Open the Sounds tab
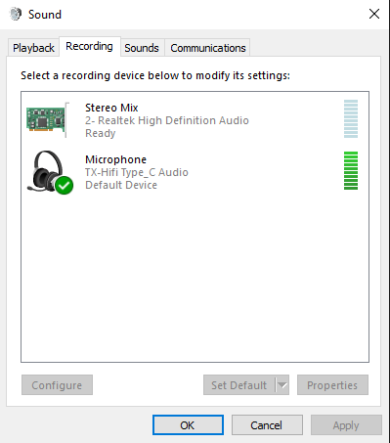The height and width of the screenshot is (443, 390). pyautogui.click(x=142, y=48)
